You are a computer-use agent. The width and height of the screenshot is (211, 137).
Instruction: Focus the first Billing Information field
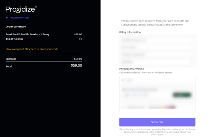[x=157, y=40]
